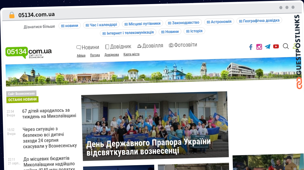Click the padlock icon in address bar
304x170 pixels.
click(12, 15)
